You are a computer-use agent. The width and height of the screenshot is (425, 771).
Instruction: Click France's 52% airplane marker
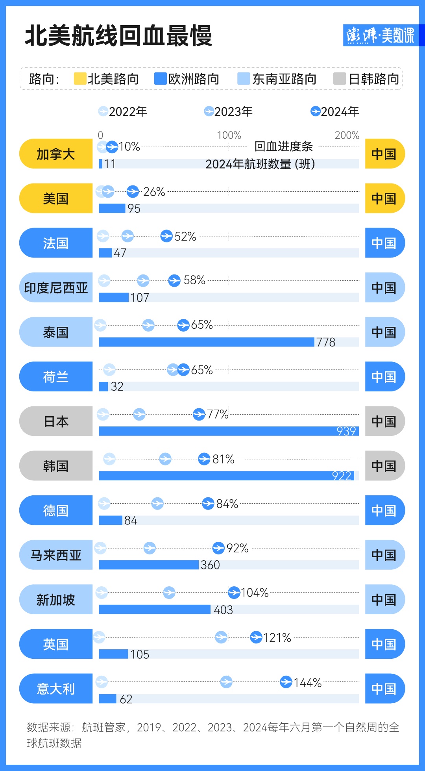[167, 236]
